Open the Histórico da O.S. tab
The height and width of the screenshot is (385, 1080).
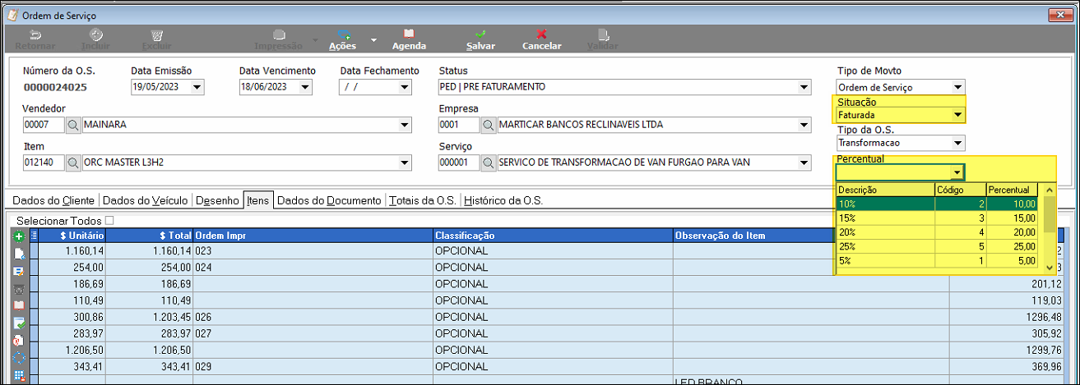click(503, 199)
